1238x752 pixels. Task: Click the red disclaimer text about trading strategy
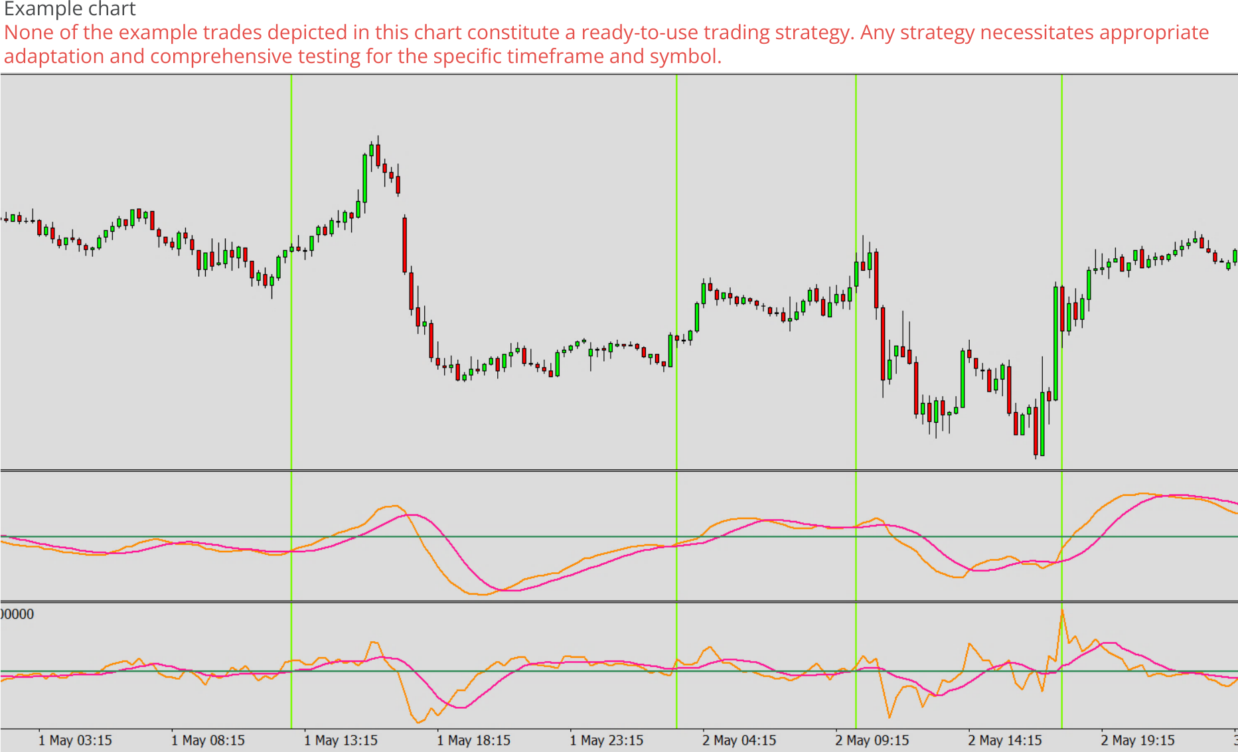[x=607, y=44]
